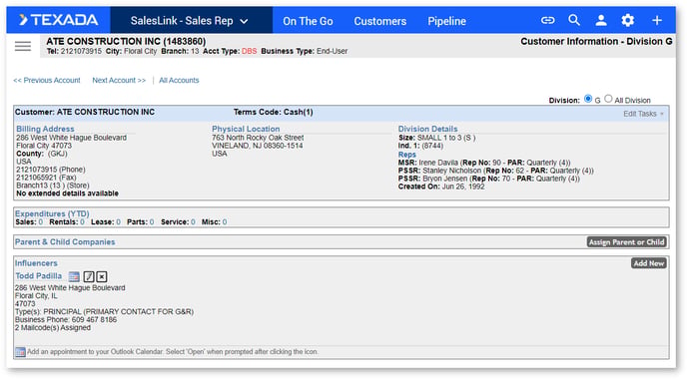Expand SalesLink - Sales Rep dropdown
This screenshot has width=687, height=379.
[190, 21]
